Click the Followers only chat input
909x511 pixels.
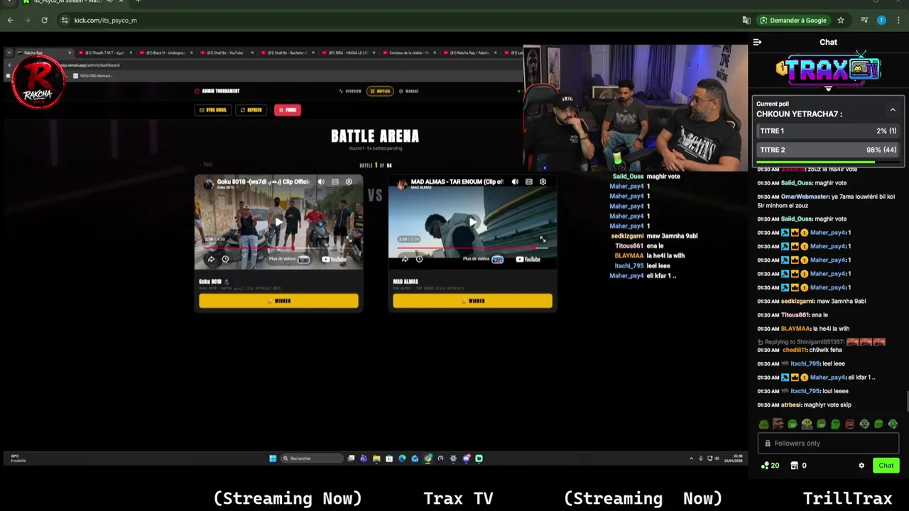[828, 444]
